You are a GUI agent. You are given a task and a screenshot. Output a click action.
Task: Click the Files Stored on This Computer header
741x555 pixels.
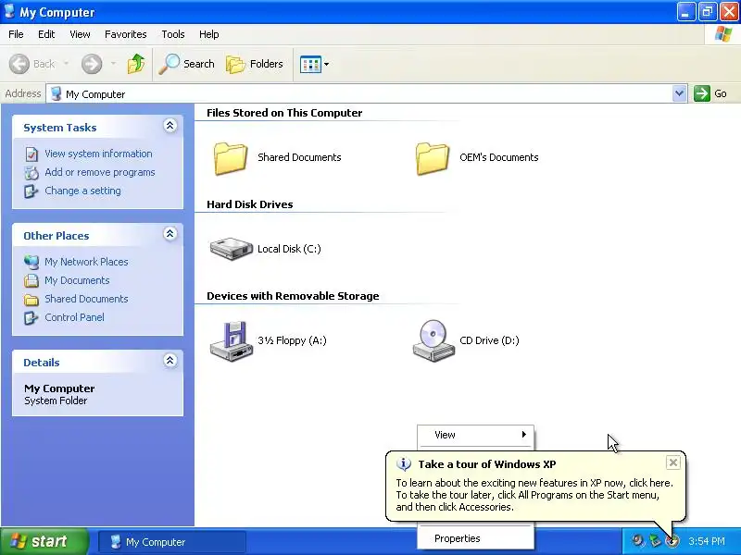[284, 113]
